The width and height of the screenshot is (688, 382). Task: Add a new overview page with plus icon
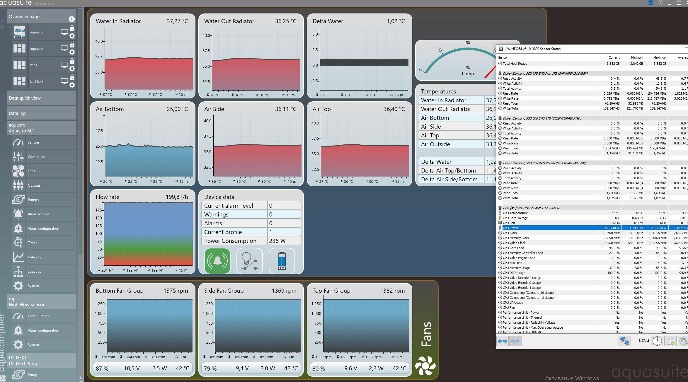pos(71,19)
